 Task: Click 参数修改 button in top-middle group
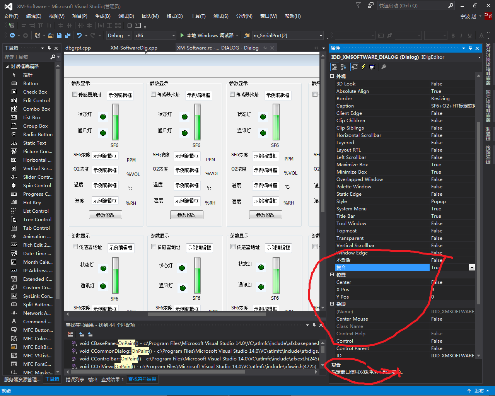(x=187, y=215)
